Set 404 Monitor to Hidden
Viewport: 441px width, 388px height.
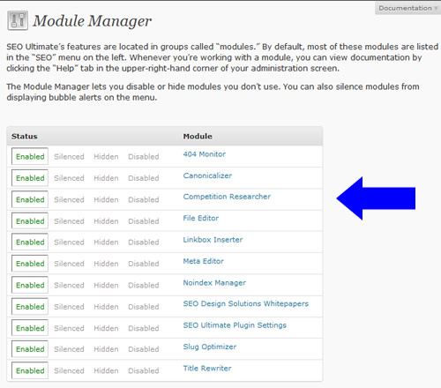coord(106,157)
